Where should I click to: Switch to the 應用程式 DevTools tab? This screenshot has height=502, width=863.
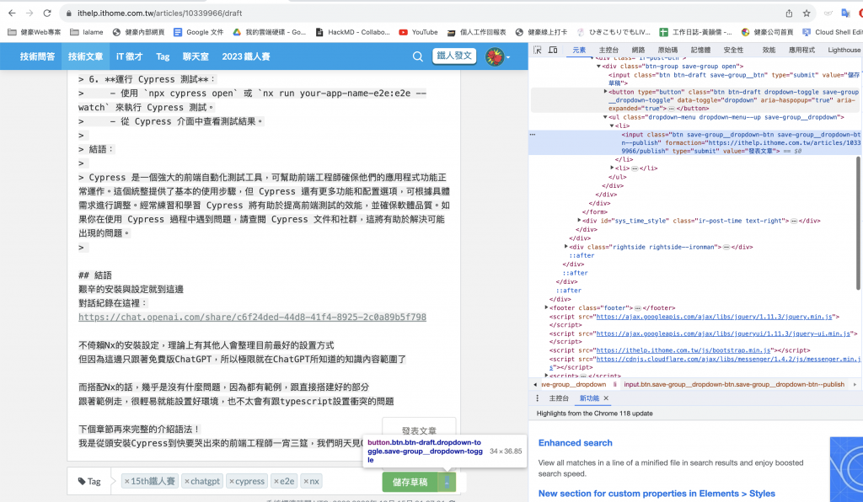point(802,50)
